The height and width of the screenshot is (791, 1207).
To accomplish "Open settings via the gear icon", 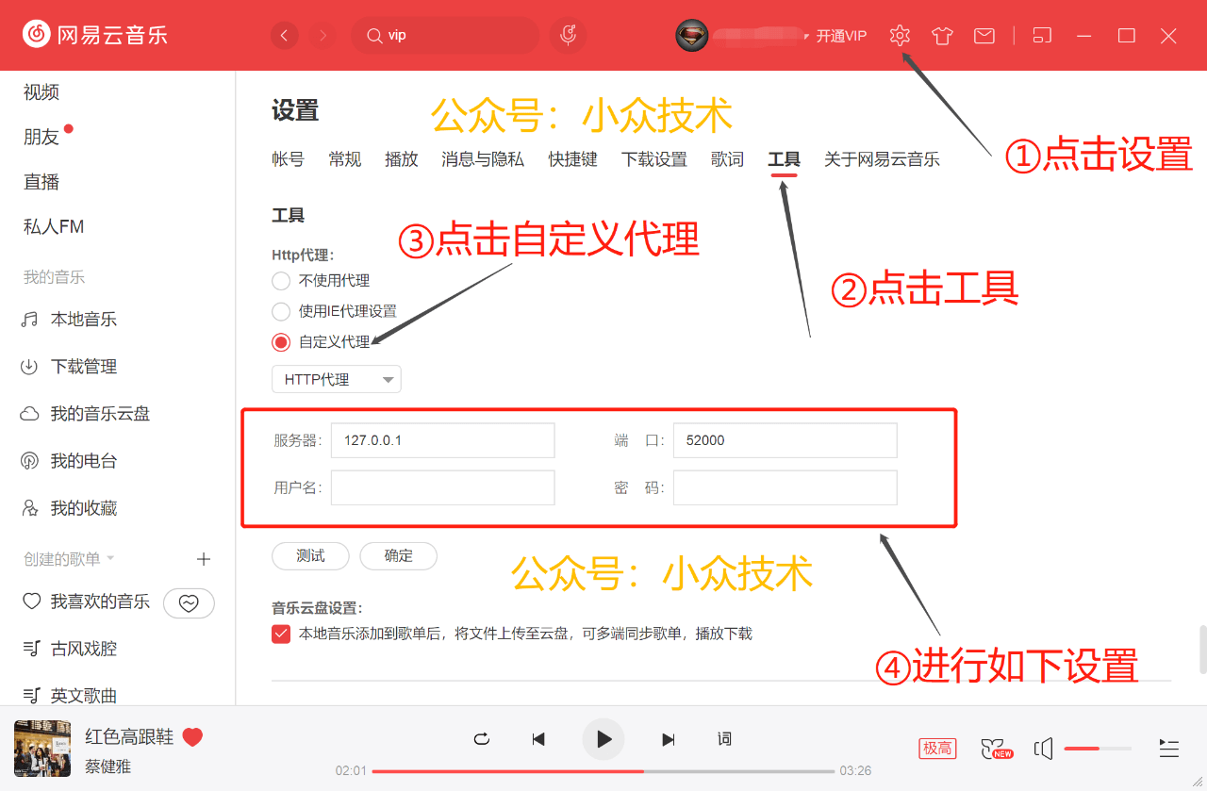I will click(x=900, y=36).
